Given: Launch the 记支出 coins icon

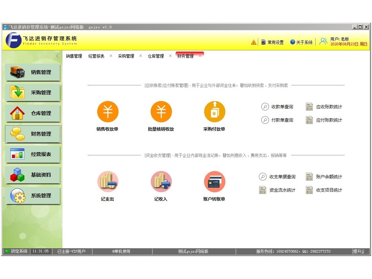Looking at the screenshot, I should click(108, 182).
